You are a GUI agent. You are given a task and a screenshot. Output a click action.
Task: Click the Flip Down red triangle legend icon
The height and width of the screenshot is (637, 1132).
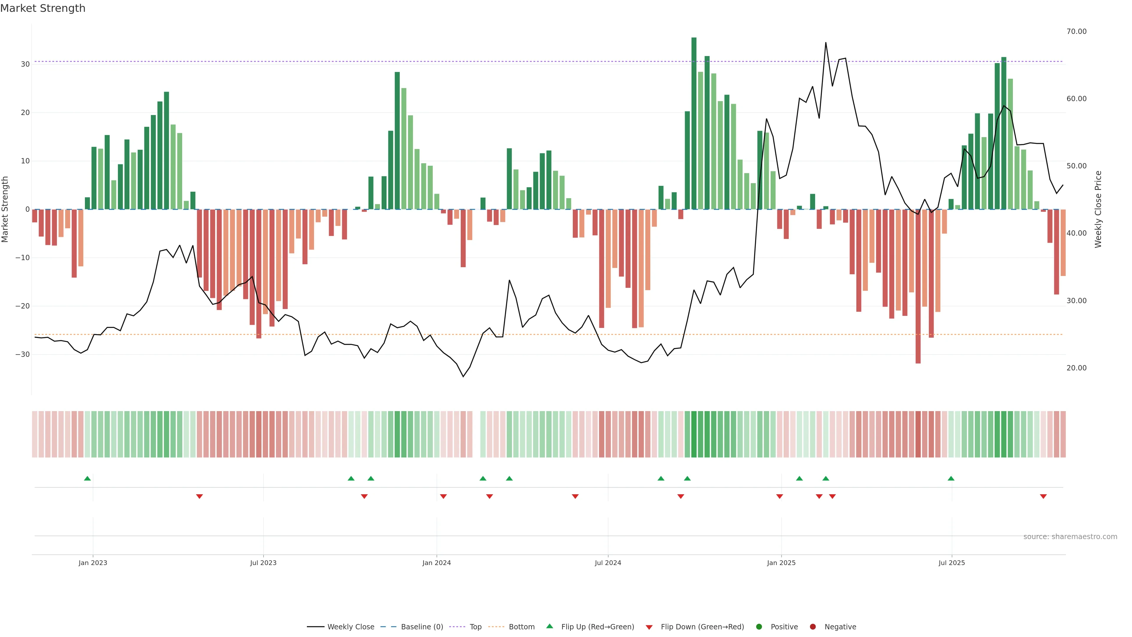click(x=649, y=627)
